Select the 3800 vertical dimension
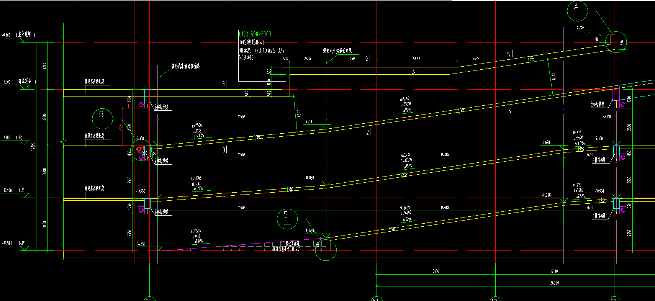This screenshot has width=655, height=301. (x=44, y=117)
